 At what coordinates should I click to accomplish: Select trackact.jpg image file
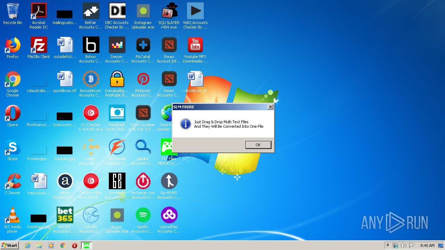pos(65,152)
